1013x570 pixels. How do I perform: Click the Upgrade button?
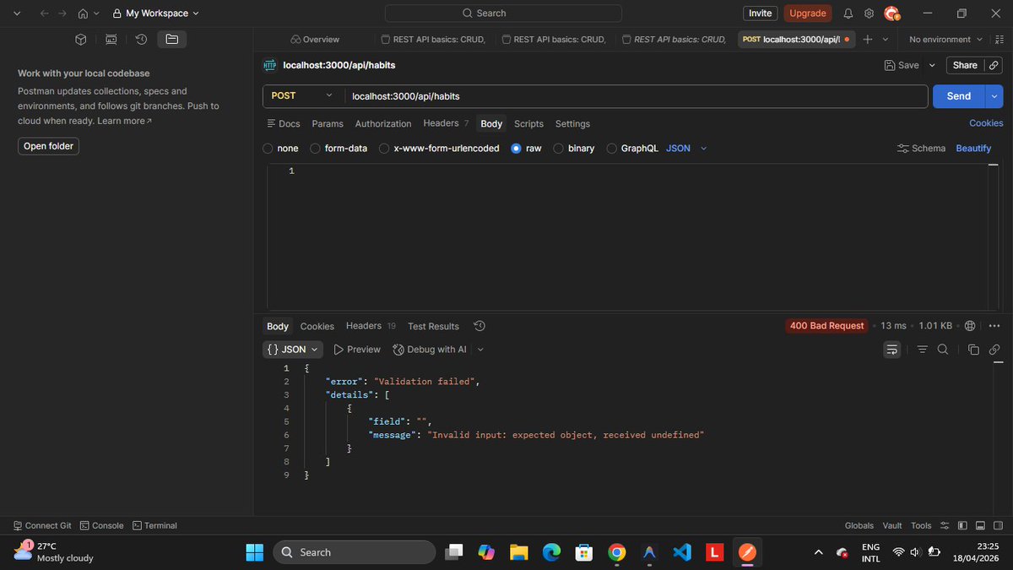(x=808, y=14)
